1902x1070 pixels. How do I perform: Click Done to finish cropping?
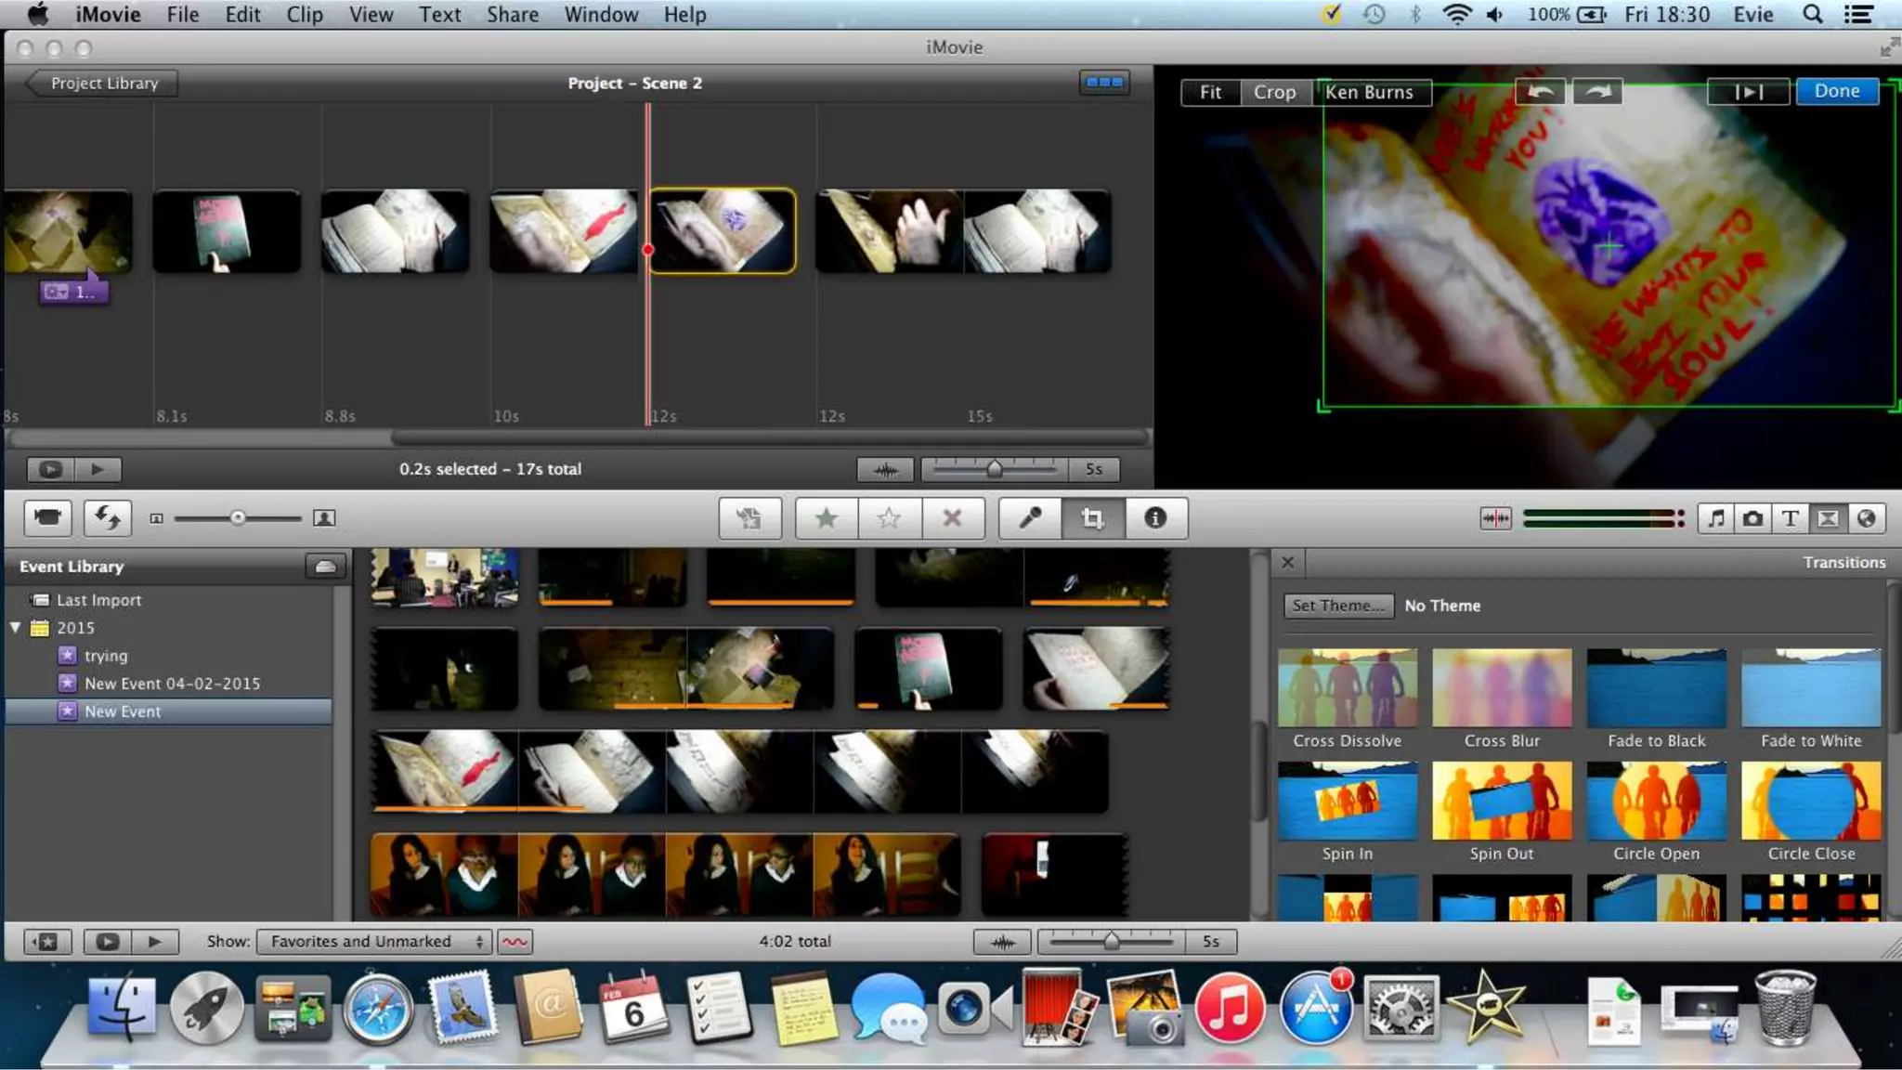pos(1837,91)
